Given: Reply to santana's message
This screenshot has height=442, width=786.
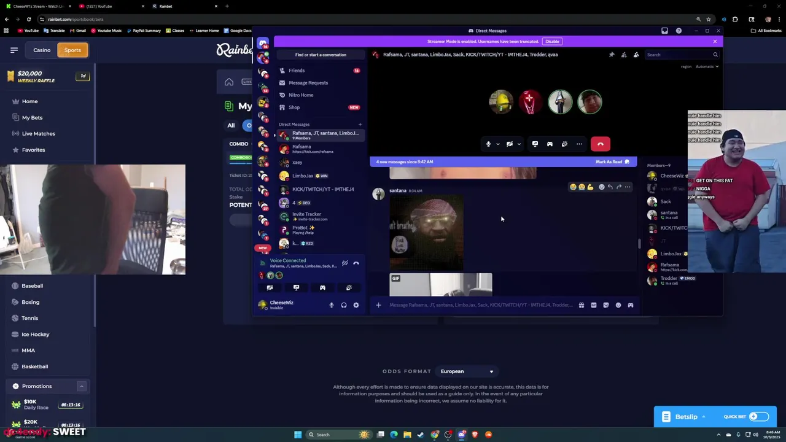Looking at the screenshot, I should point(610,187).
